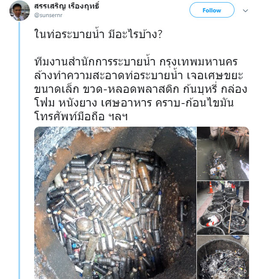Click the Thai display name สรรเสริญ เรืองฤทธิ์

[x=66, y=6]
